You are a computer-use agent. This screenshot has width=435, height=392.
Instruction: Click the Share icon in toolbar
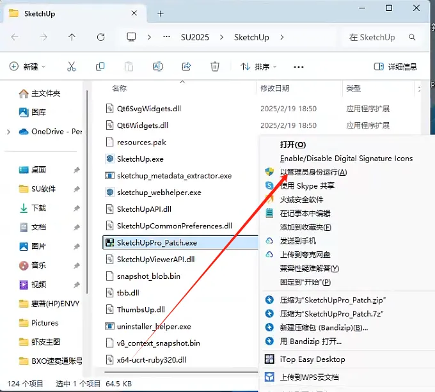click(x=186, y=67)
